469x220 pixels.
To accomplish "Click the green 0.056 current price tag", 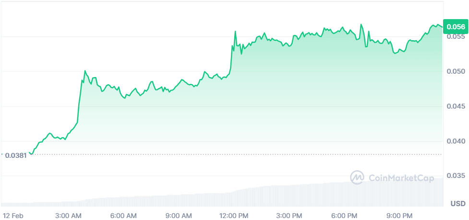I will [x=455, y=27].
